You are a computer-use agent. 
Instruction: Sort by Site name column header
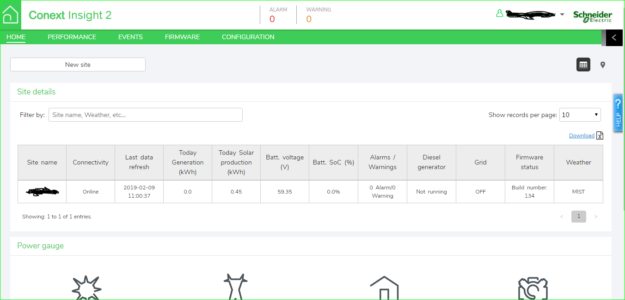click(42, 162)
